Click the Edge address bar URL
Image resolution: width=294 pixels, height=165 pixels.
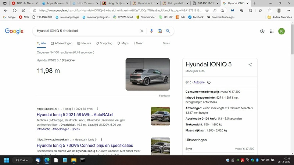point(120,11)
